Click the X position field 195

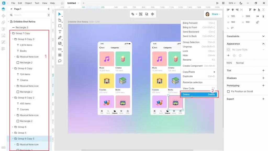tap(233, 16)
